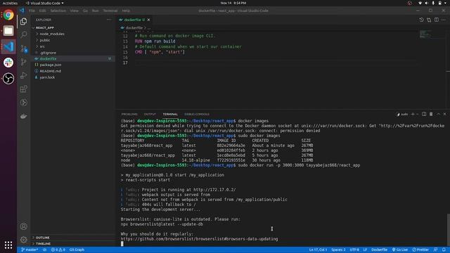Close the dockerfile editor tab
450x253 pixels.
tap(148, 20)
